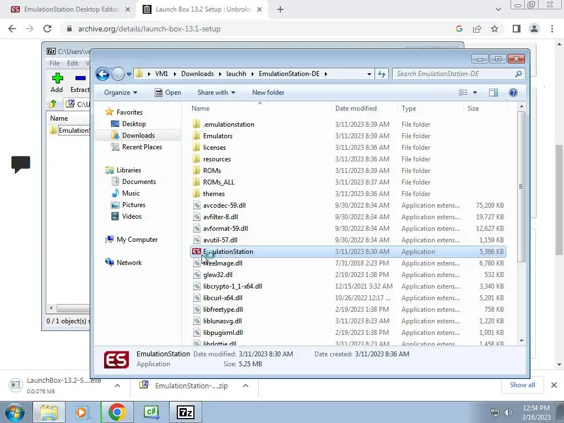The image size is (564, 423).
Task: Select the Emulators folder
Action: (x=218, y=136)
